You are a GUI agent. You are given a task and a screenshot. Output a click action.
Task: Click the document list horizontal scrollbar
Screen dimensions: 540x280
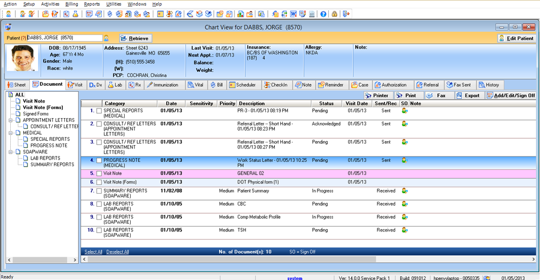[232, 259]
